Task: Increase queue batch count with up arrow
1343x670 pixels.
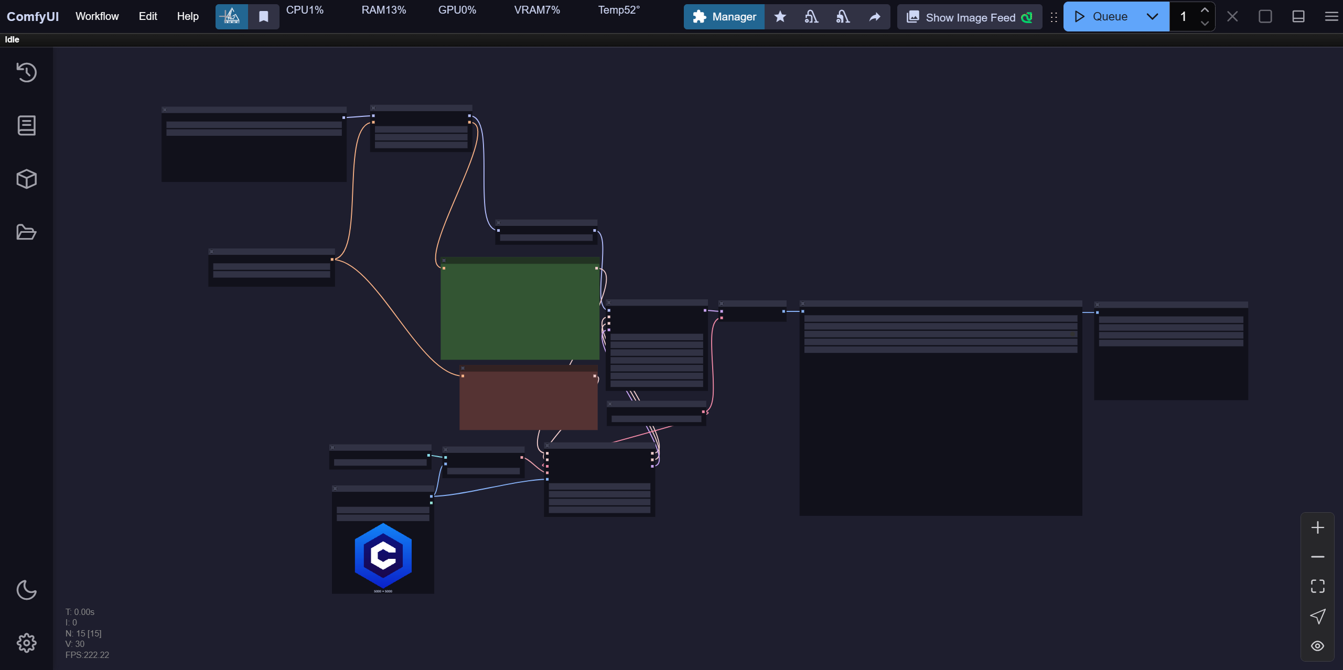Action: coord(1205,10)
